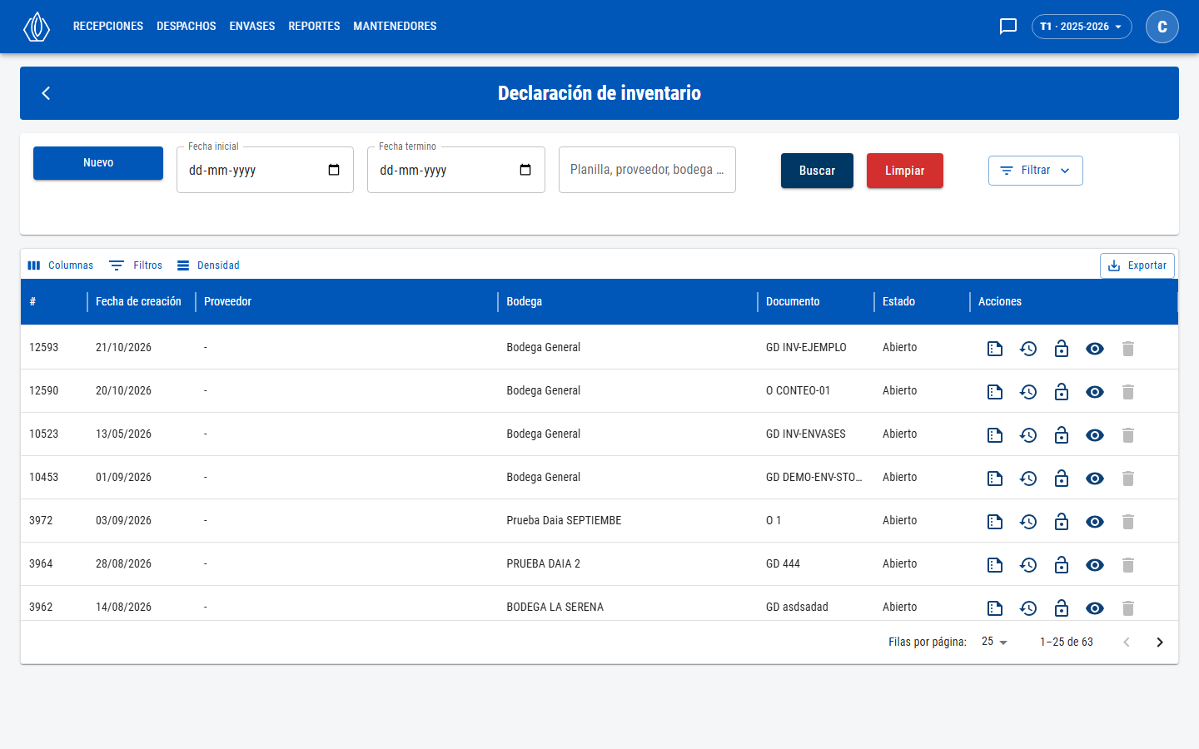The height and width of the screenshot is (749, 1199).
Task: Show record 12593 with eye icon
Action: [1095, 349]
